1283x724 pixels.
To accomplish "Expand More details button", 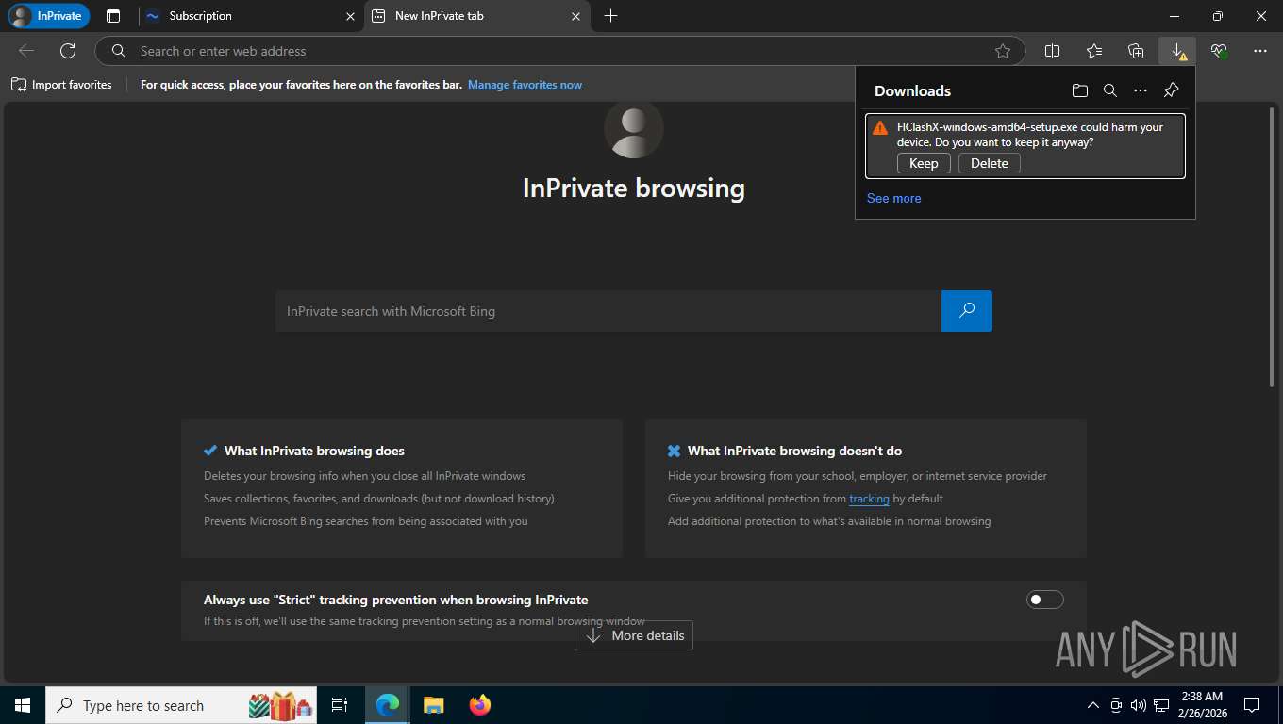I will point(634,635).
